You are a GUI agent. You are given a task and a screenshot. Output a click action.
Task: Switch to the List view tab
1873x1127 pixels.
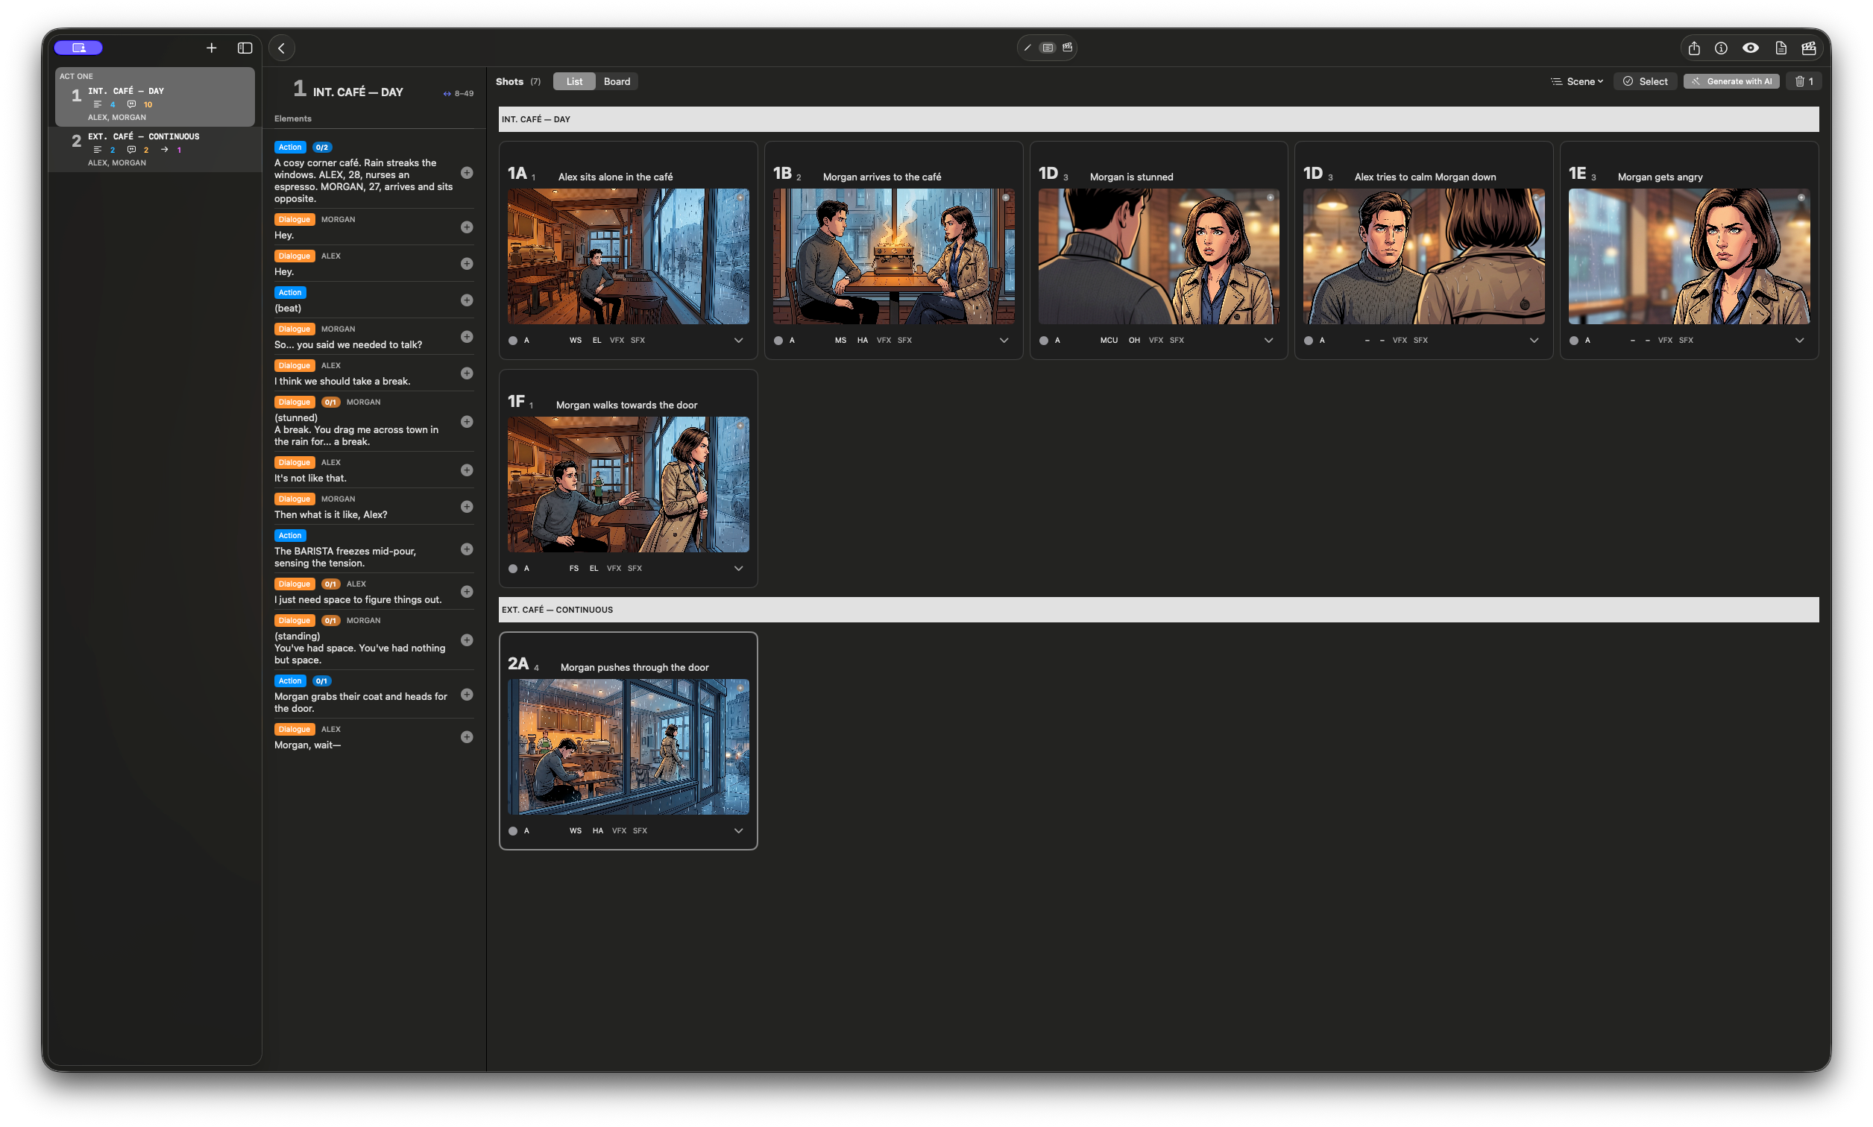click(x=574, y=81)
